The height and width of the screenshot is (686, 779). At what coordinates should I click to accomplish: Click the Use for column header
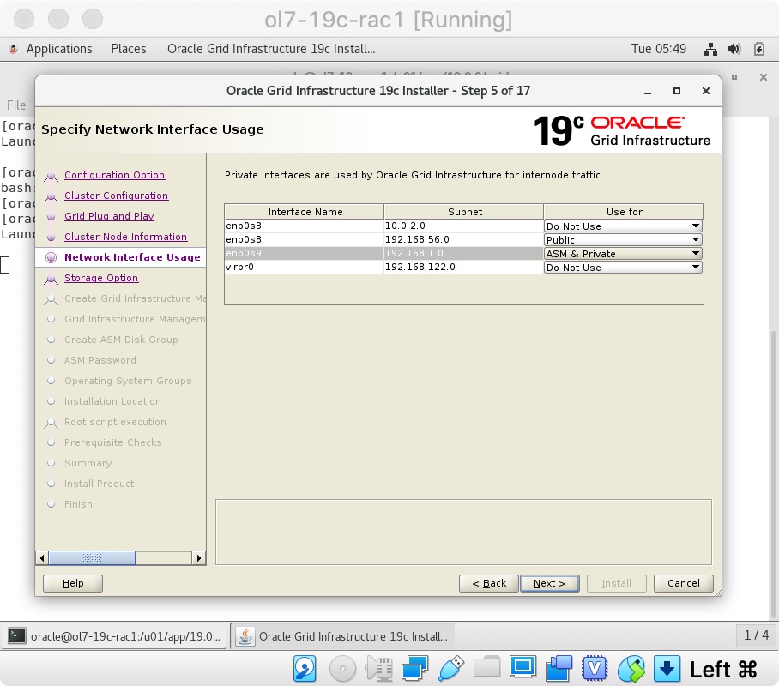tap(624, 212)
